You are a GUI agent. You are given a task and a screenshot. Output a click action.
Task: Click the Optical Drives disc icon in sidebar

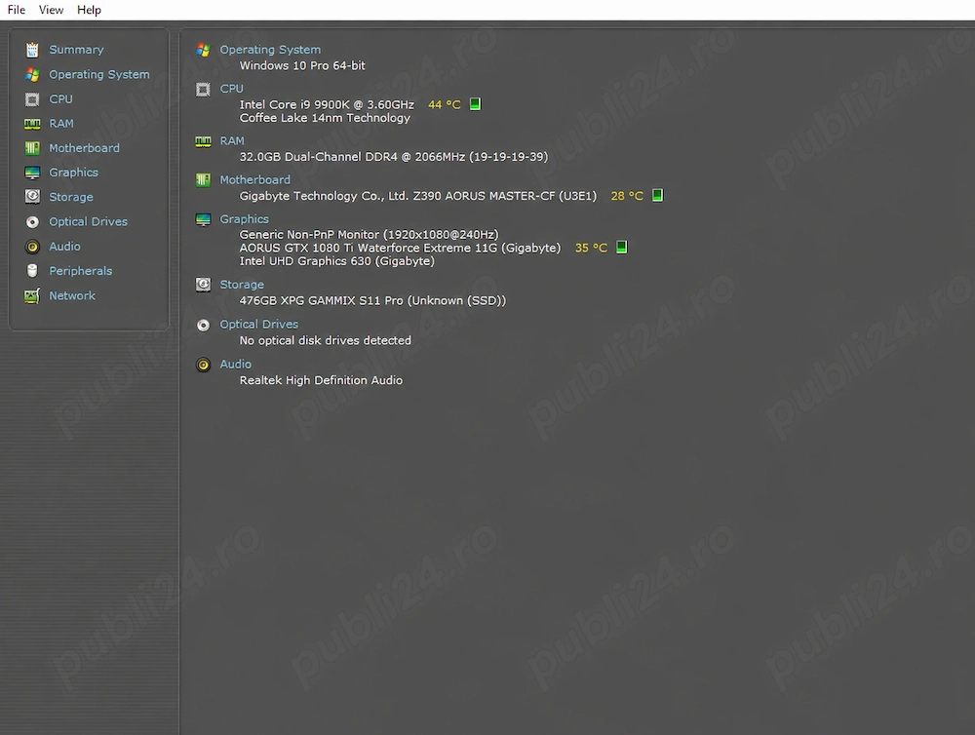click(x=32, y=222)
